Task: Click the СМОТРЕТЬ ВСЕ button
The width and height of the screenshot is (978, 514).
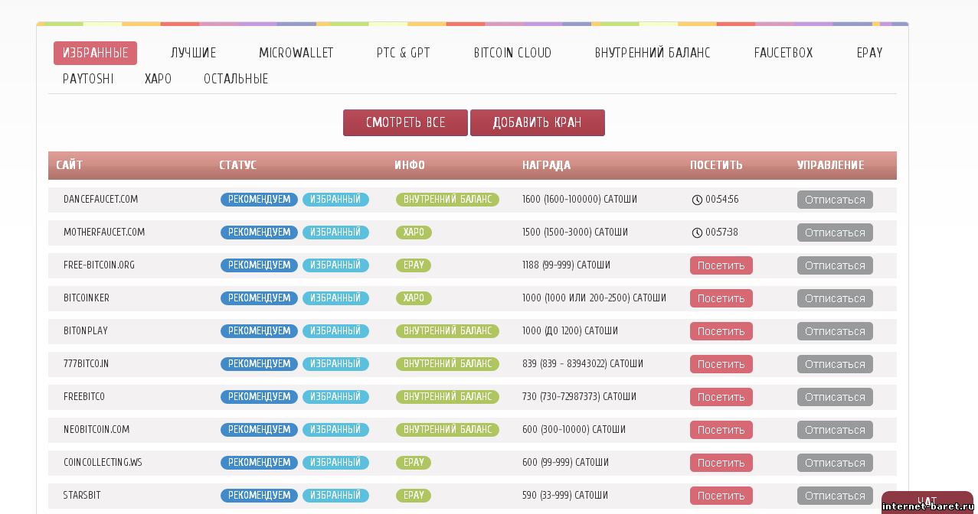Action: 405,122
